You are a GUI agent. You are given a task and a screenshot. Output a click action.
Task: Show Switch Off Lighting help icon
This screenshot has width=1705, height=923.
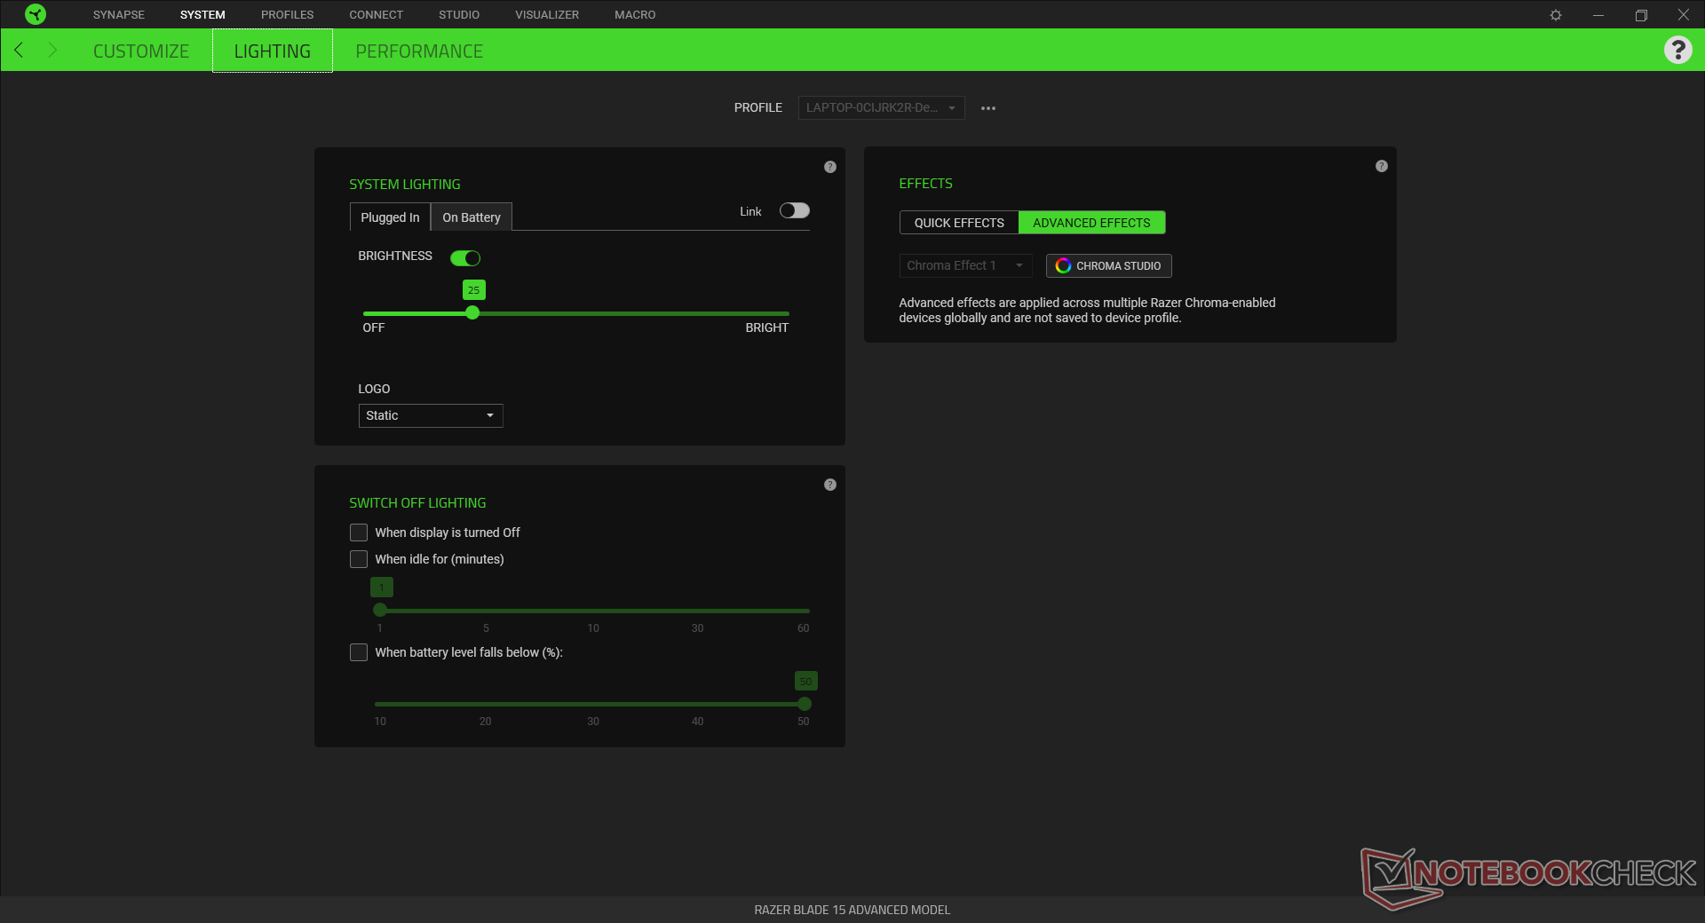click(x=830, y=485)
